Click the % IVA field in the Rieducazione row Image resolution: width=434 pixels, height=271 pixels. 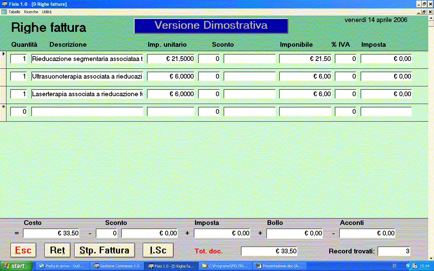click(346, 59)
